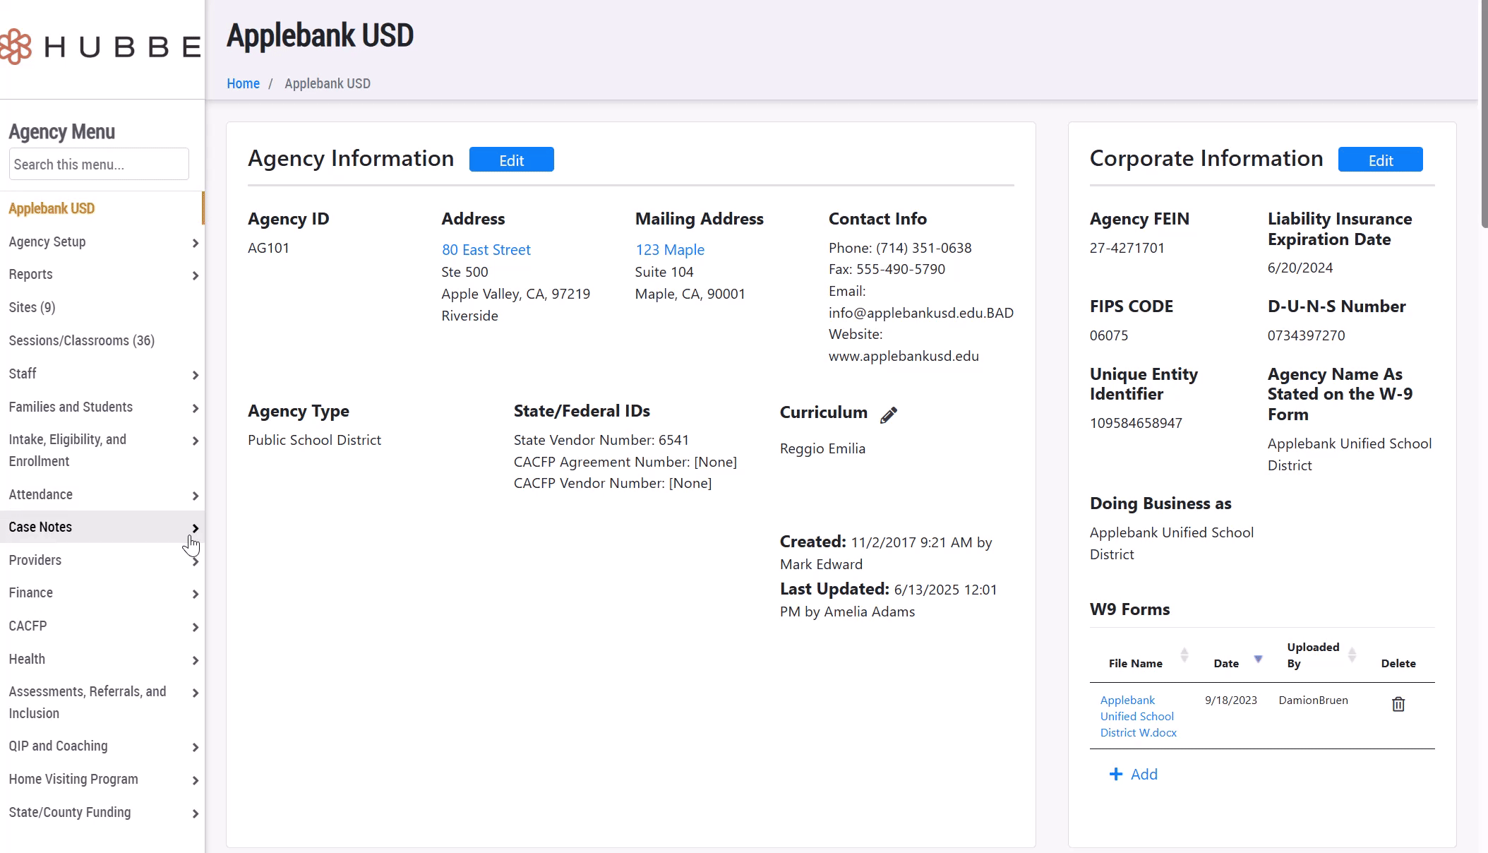Click the Curriculum pencil edit icon
The height and width of the screenshot is (853, 1488).
pyautogui.click(x=889, y=414)
